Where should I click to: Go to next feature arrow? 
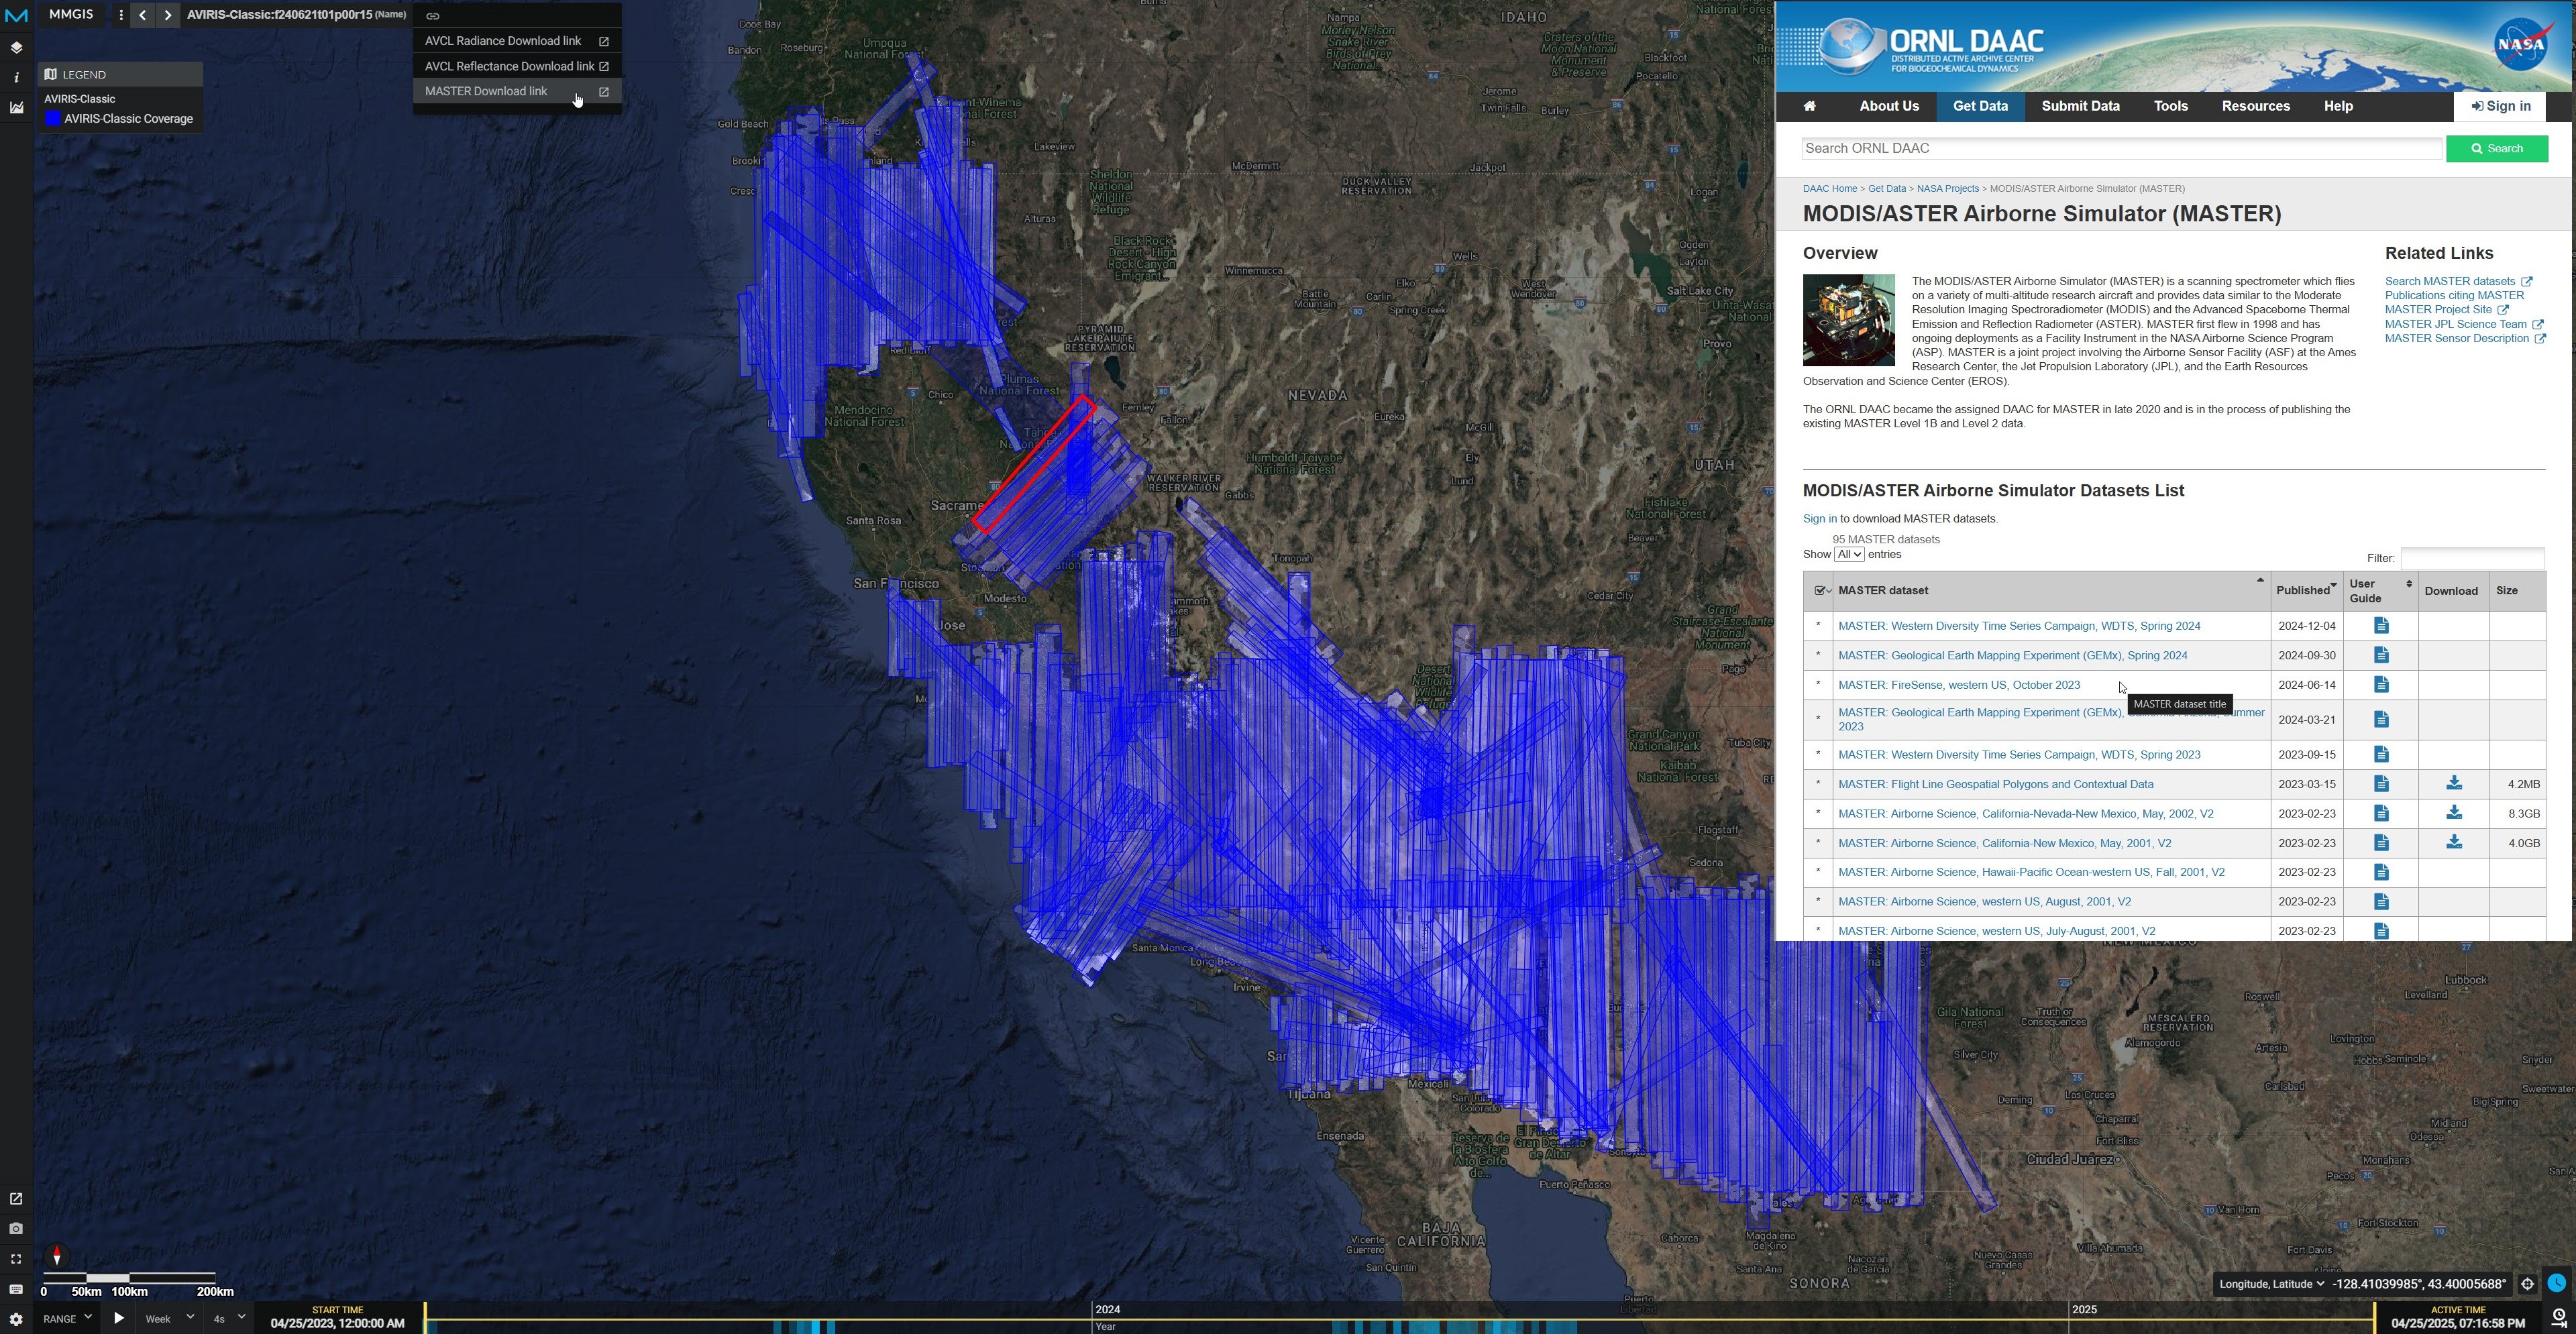tap(168, 15)
